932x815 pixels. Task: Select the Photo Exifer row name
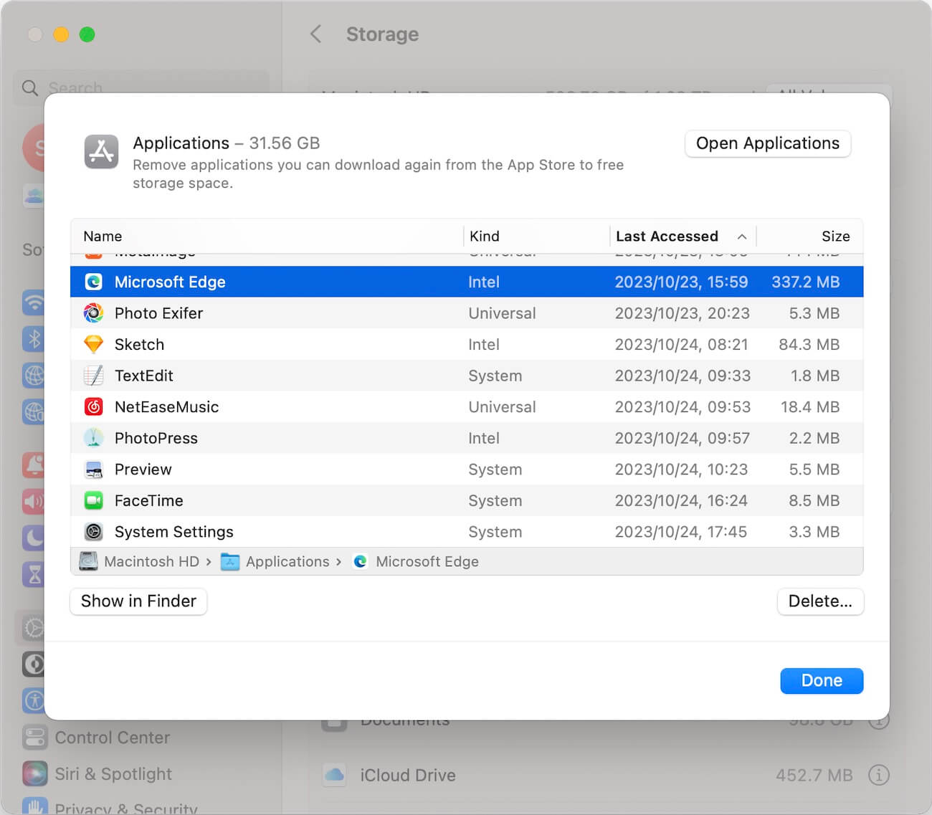(158, 313)
